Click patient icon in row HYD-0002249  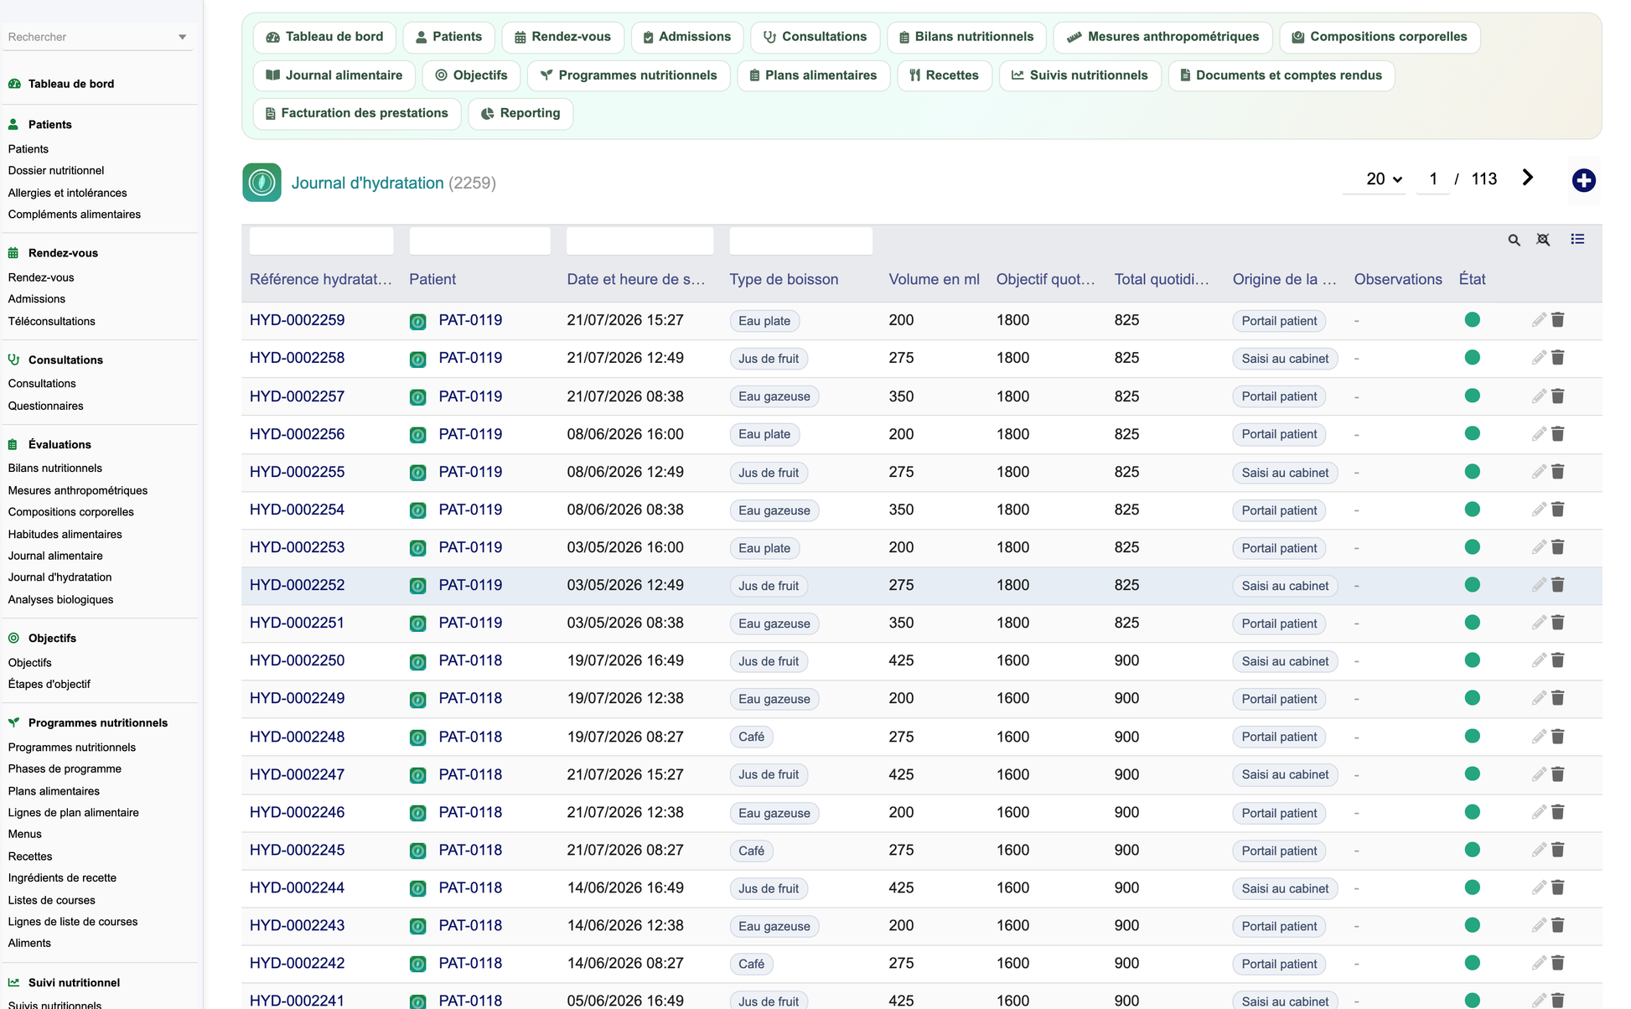coord(417,700)
